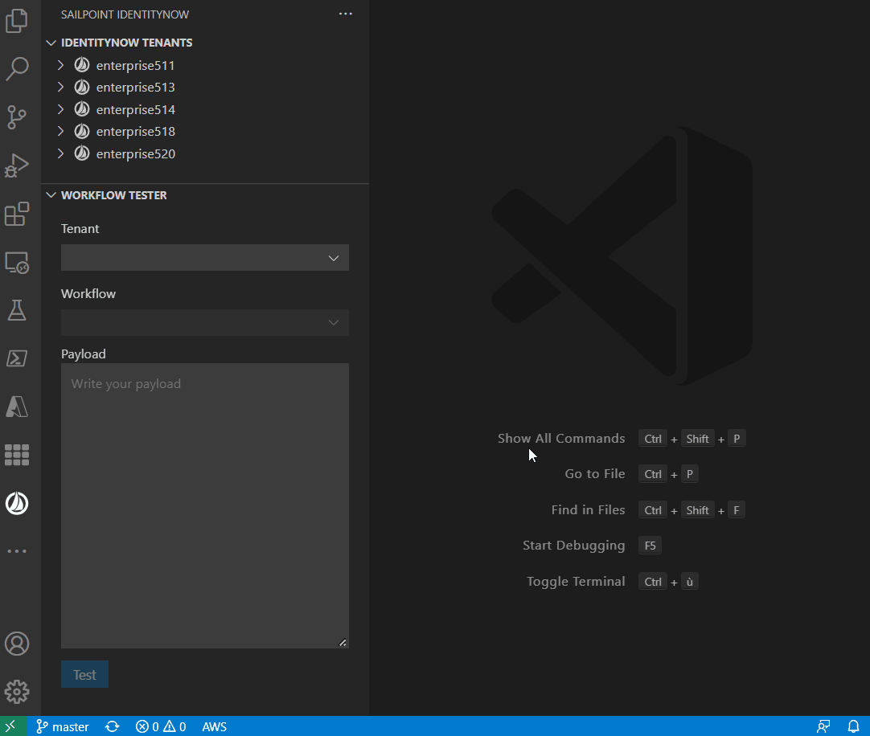870x736 pixels.
Task: Click the "Start Debugging" text
Action: pos(574,546)
